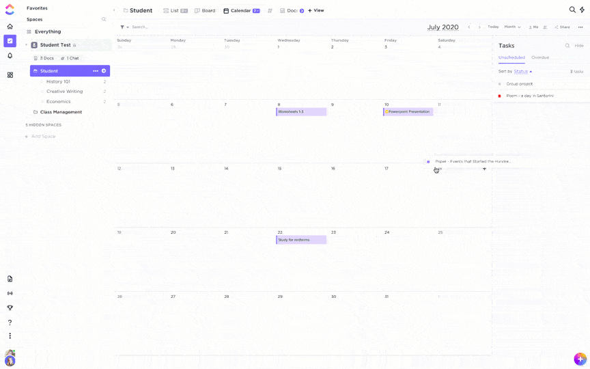Collapse the Student Test space
Screen dimensions: 590x369
(27, 45)
